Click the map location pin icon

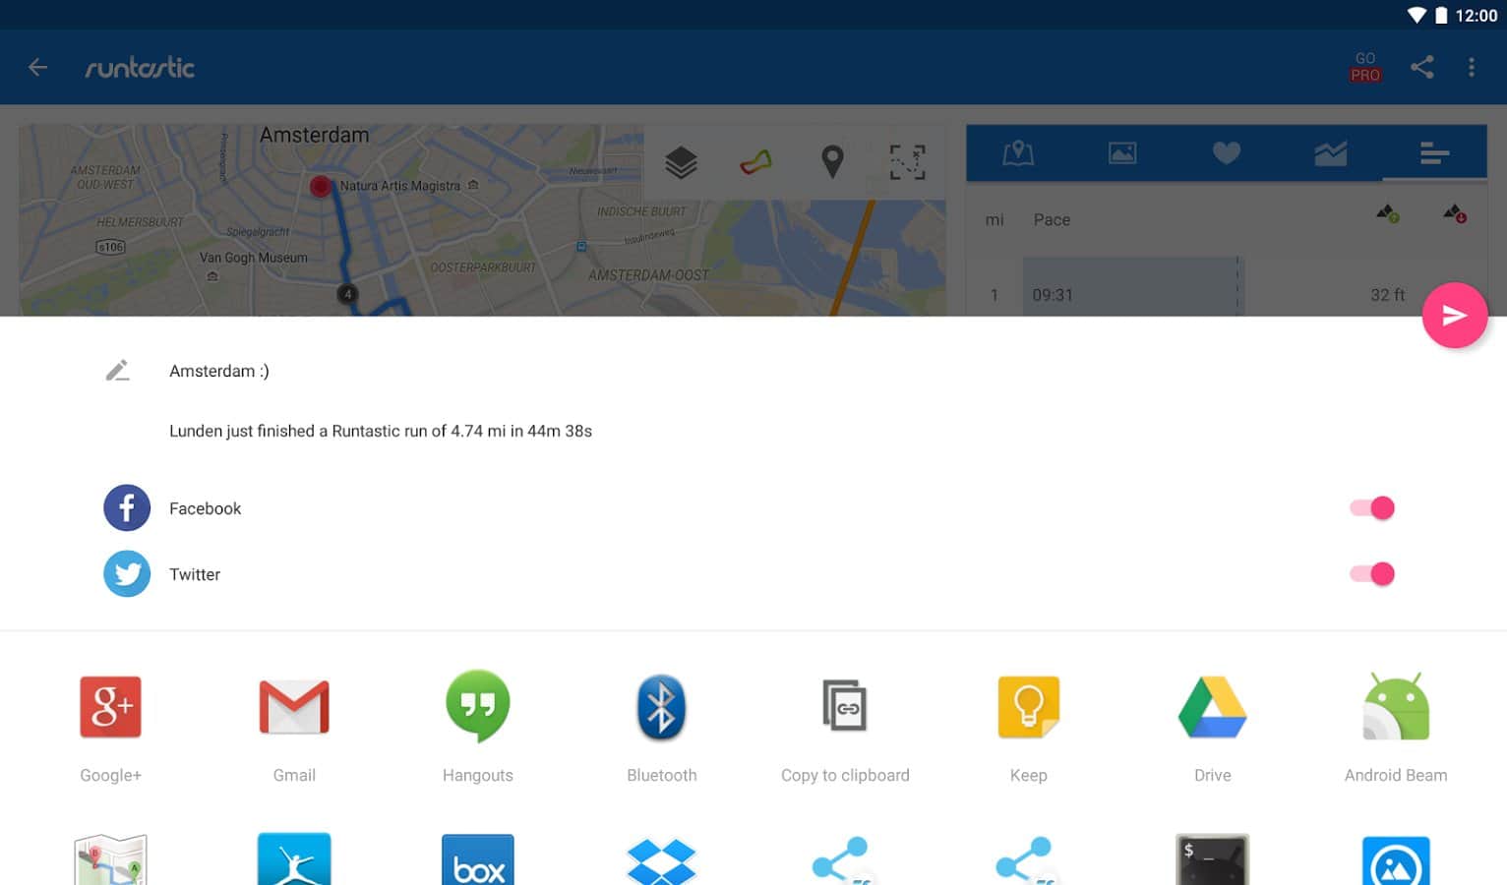832,161
